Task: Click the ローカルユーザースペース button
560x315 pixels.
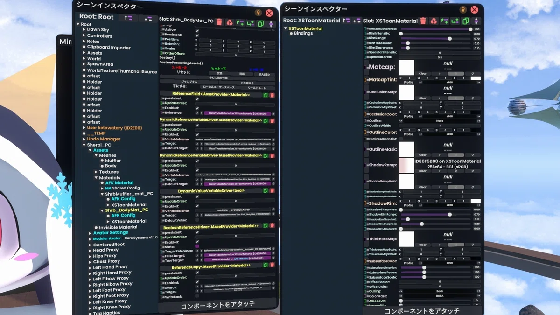Action: (x=218, y=87)
